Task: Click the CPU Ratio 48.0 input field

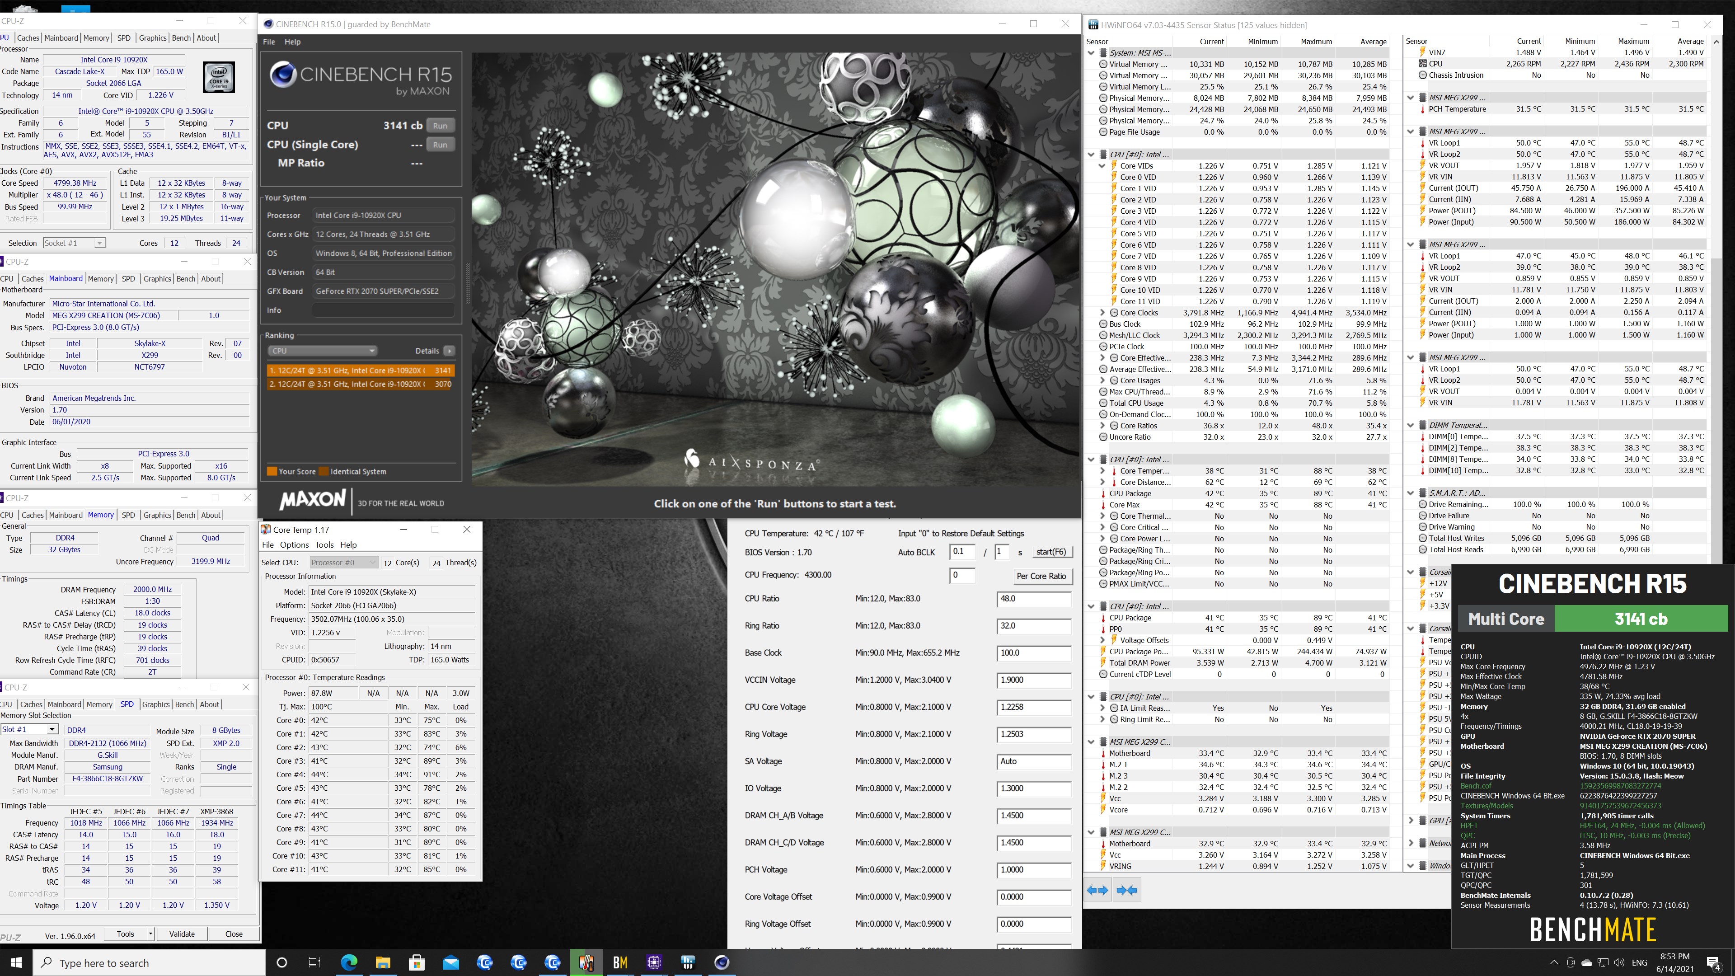Action: (x=1033, y=599)
